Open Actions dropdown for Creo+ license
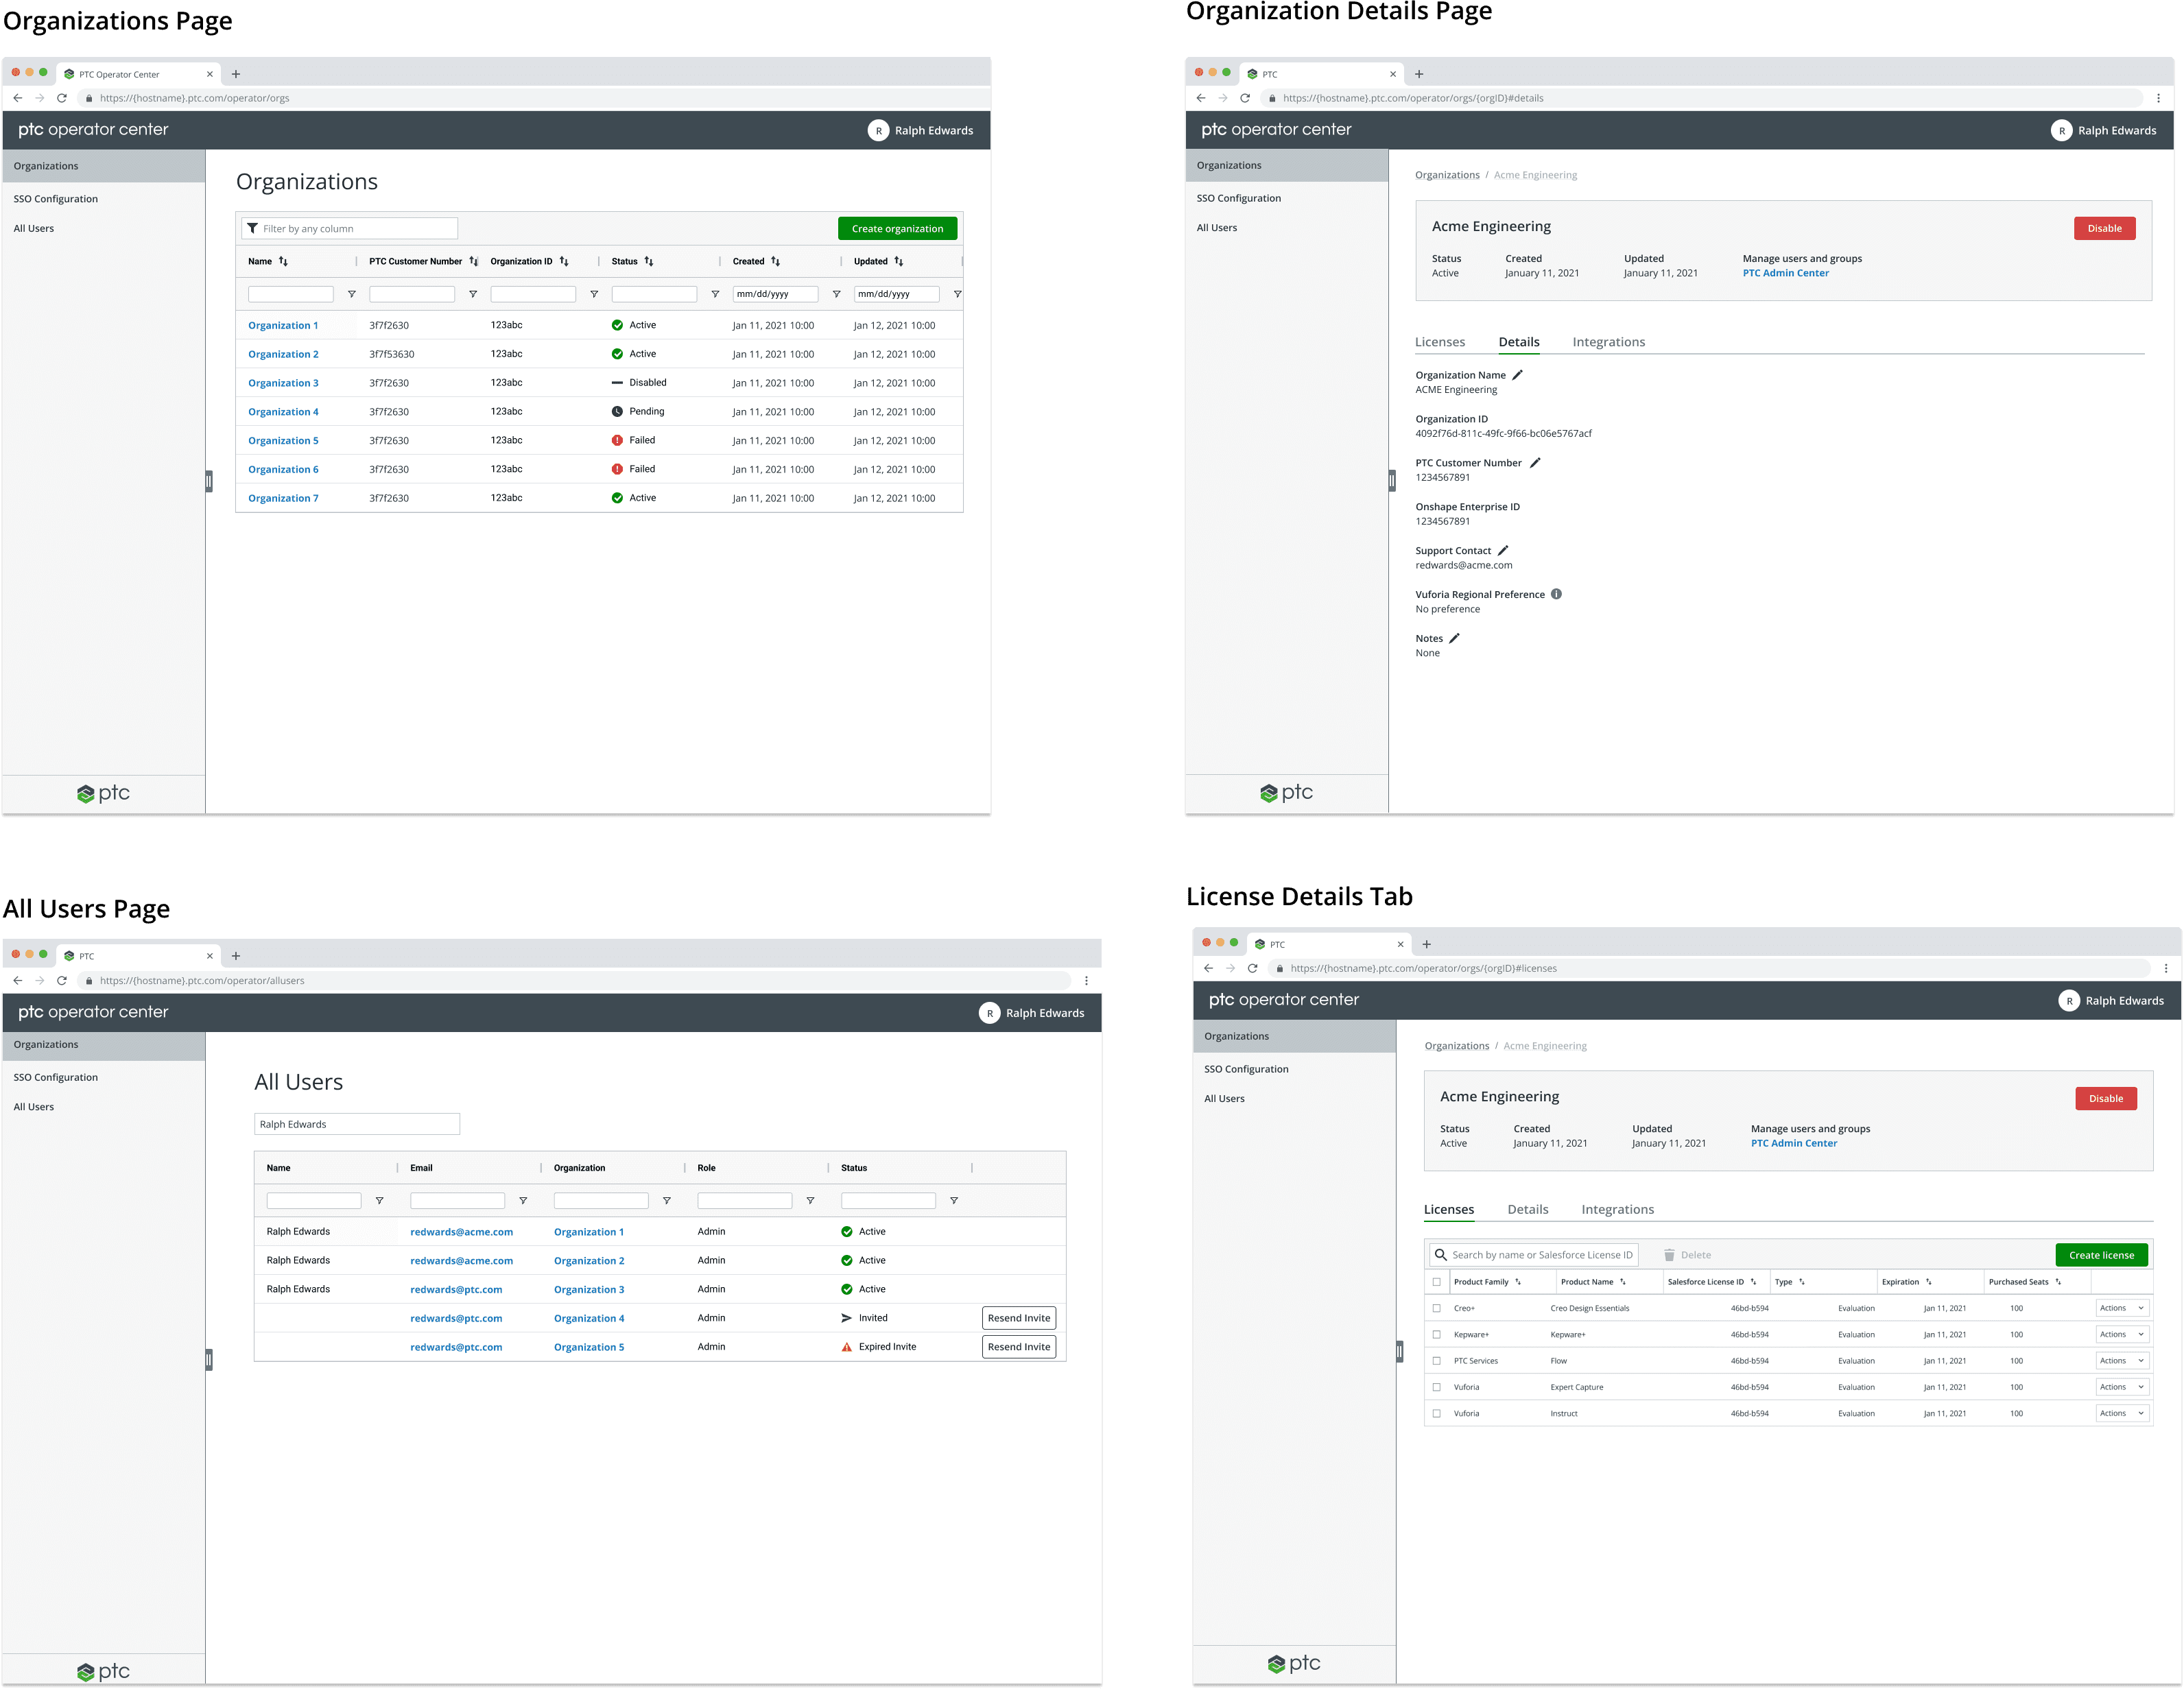This screenshot has height=1689, width=2184. point(2121,1308)
